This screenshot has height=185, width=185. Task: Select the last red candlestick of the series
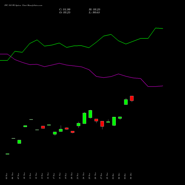132,98
